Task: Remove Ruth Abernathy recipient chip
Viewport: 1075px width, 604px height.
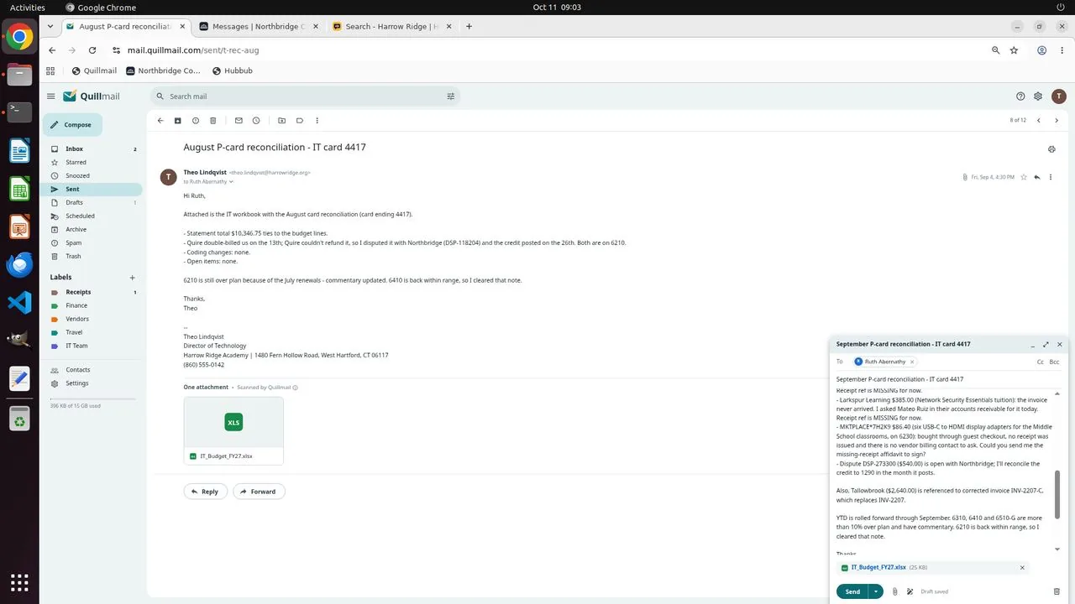Action: (912, 362)
